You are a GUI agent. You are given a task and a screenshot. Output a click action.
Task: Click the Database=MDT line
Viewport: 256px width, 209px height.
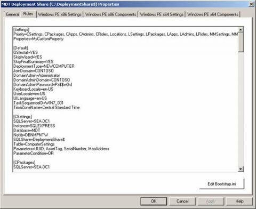click(27, 130)
